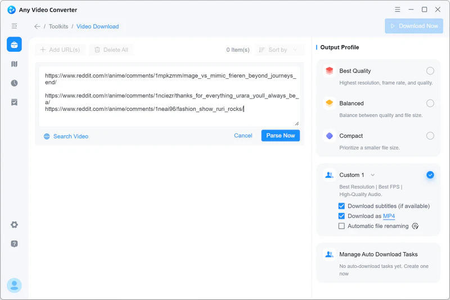Change format via the MP4 link
This screenshot has width=450, height=300.
pos(389,216)
